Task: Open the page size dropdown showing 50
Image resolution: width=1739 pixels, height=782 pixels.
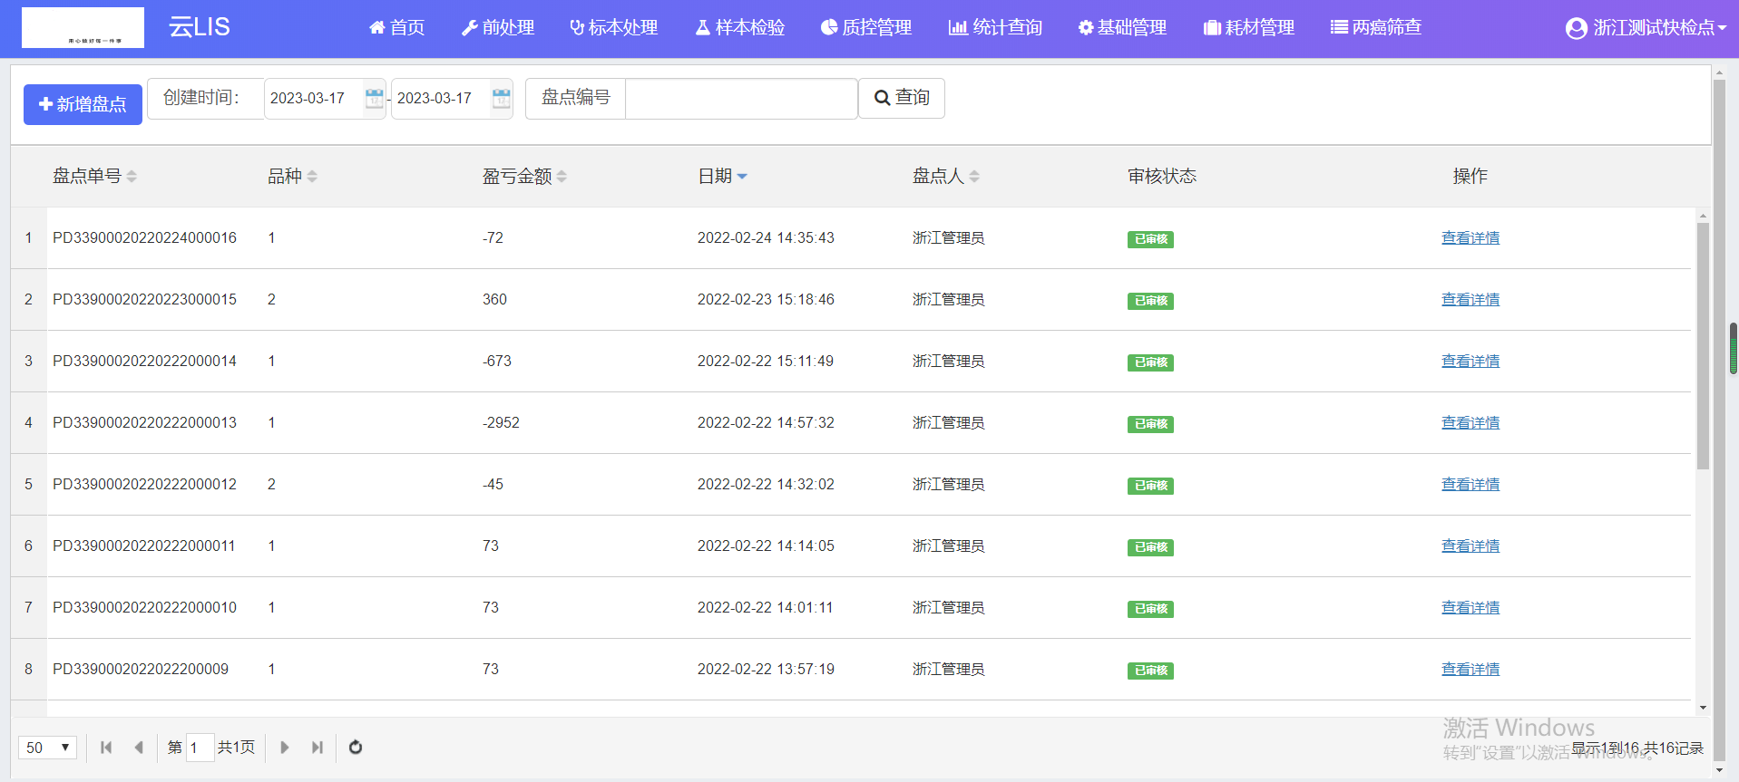Action: coord(47,748)
